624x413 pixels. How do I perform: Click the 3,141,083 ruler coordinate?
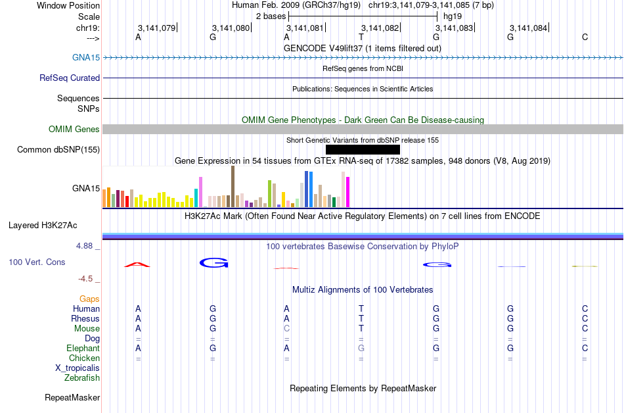click(454, 28)
